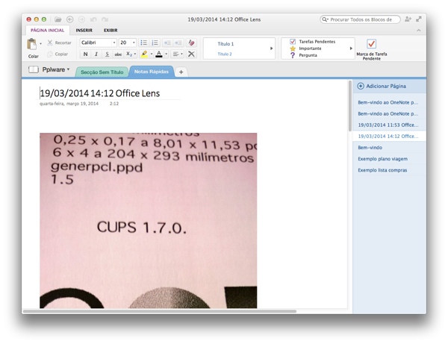This screenshot has height=344, width=448.
Task: Open the subscript options dropdown arrow
Action: pyautogui.click(x=135, y=54)
